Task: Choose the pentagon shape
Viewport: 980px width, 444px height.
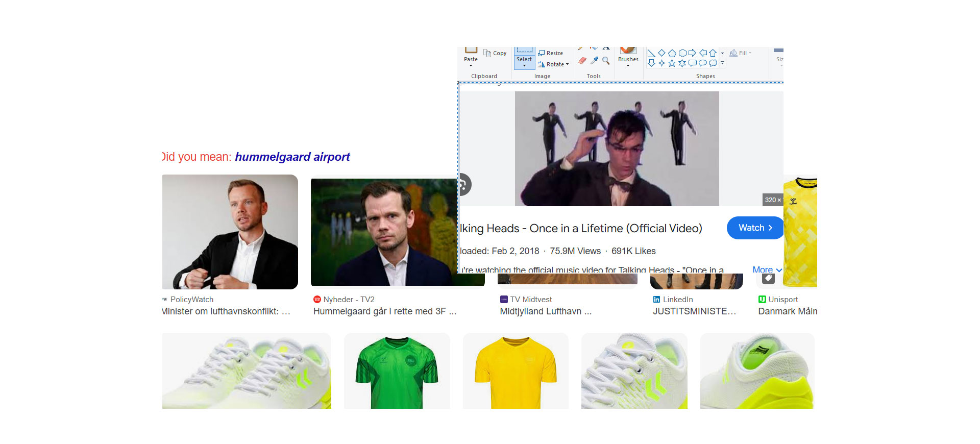Action: click(672, 53)
